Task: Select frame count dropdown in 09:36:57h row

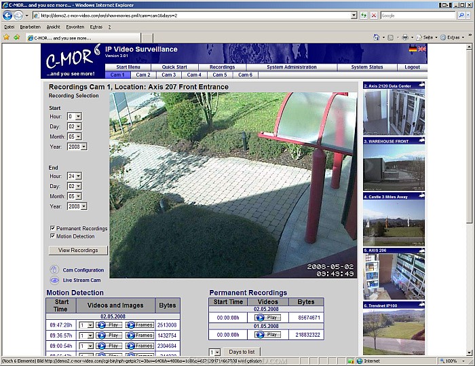Action: coord(86,335)
